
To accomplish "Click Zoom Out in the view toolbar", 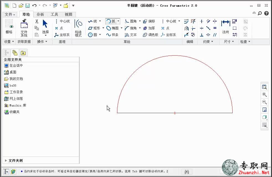I will click(264, 102).
